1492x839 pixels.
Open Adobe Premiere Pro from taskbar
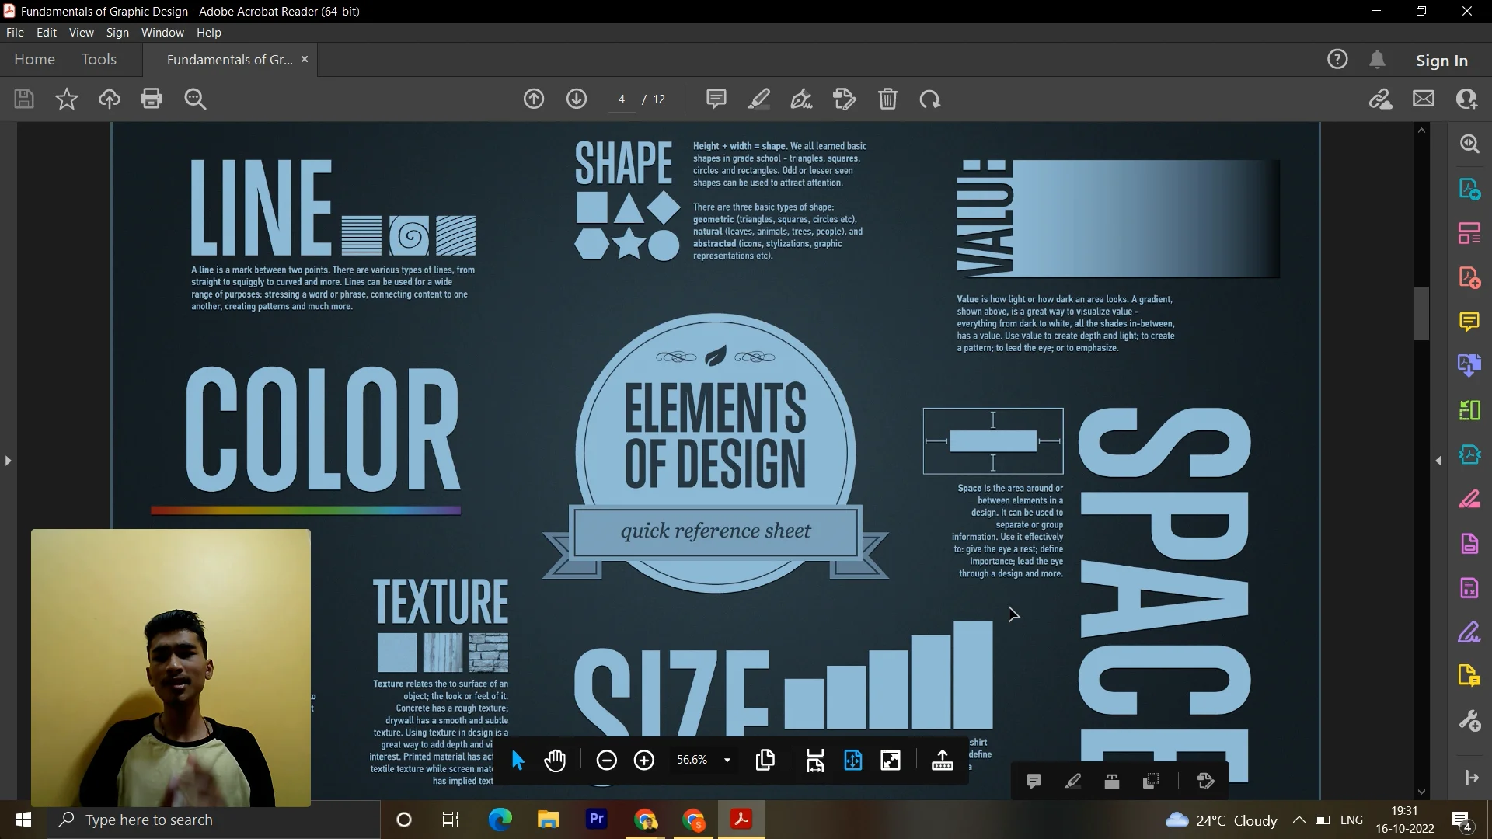(x=597, y=819)
